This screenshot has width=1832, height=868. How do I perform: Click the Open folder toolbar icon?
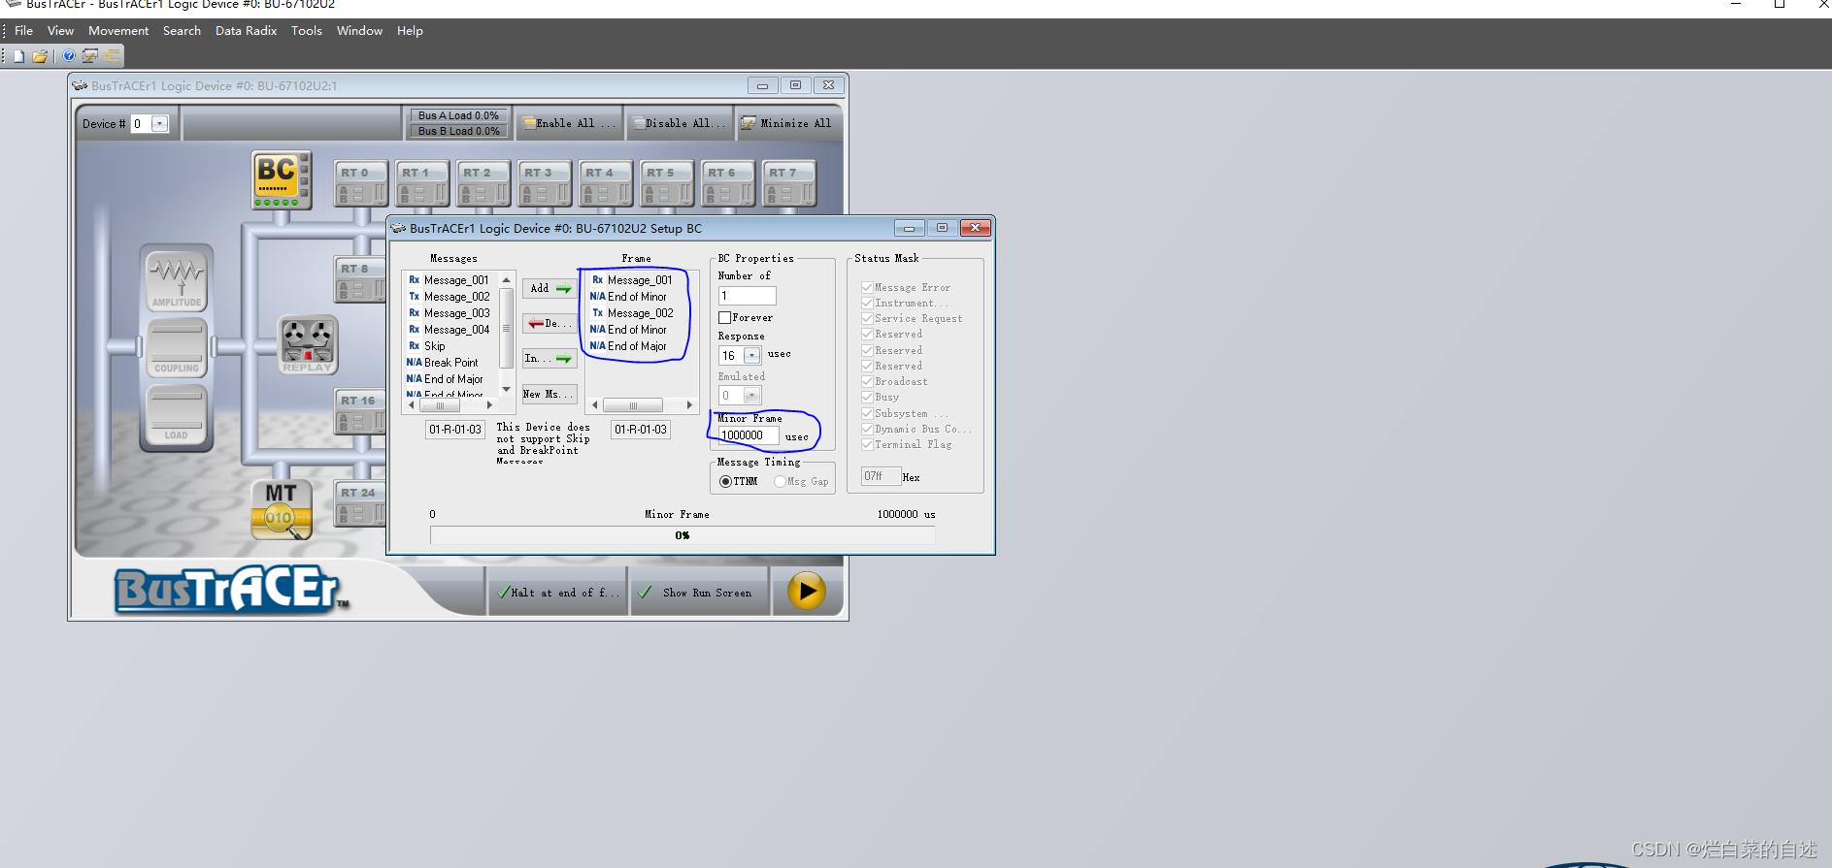click(40, 56)
